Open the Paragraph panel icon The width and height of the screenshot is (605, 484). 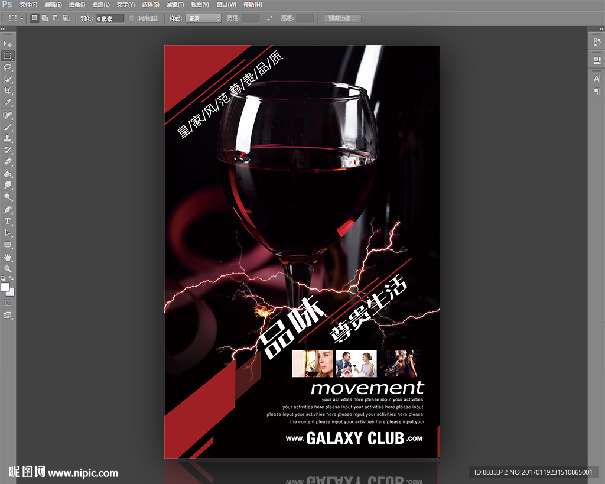[x=597, y=91]
